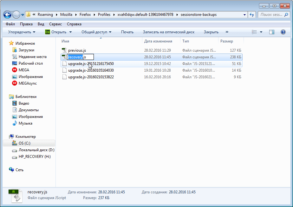Open the view options dropdown arrow
293x207 pixels.
tap(261, 32)
